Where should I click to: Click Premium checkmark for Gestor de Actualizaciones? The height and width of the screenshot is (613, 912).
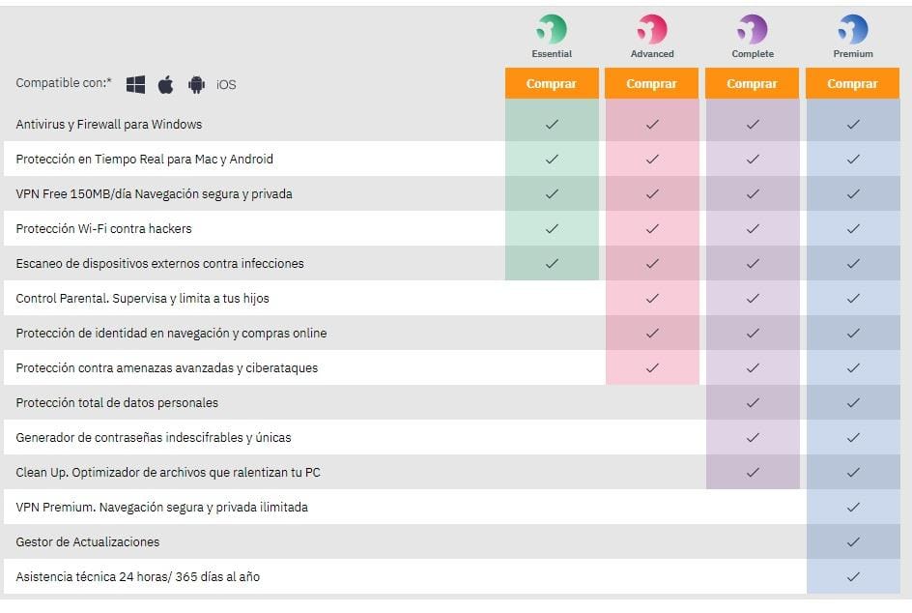853,541
